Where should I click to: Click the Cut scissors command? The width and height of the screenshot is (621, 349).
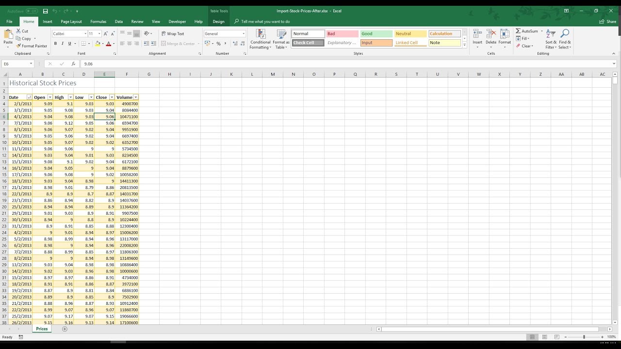22,31
